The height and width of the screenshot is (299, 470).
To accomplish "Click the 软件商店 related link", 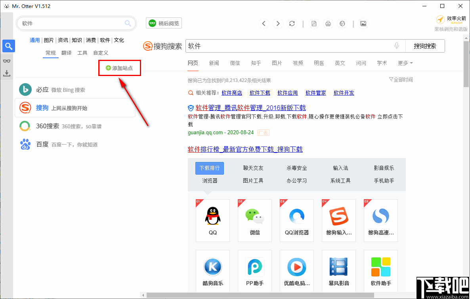I will [232, 93].
